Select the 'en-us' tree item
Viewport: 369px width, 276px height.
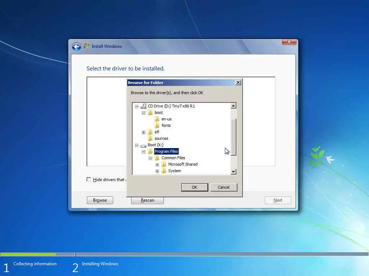[x=166, y=119]
